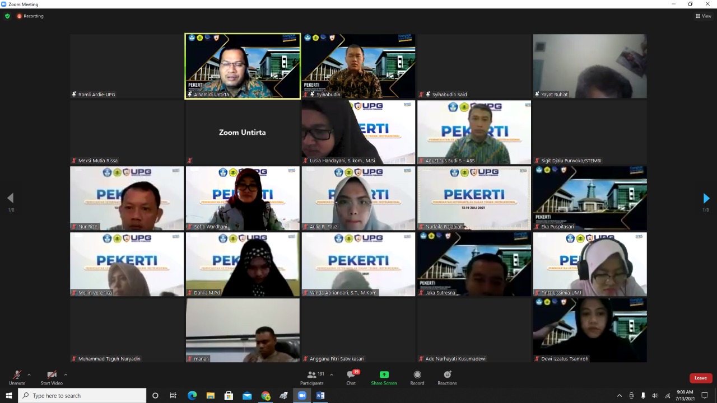Click the green Share Screen button
Viewport: 717px width, 403px height.
(384, 378)
